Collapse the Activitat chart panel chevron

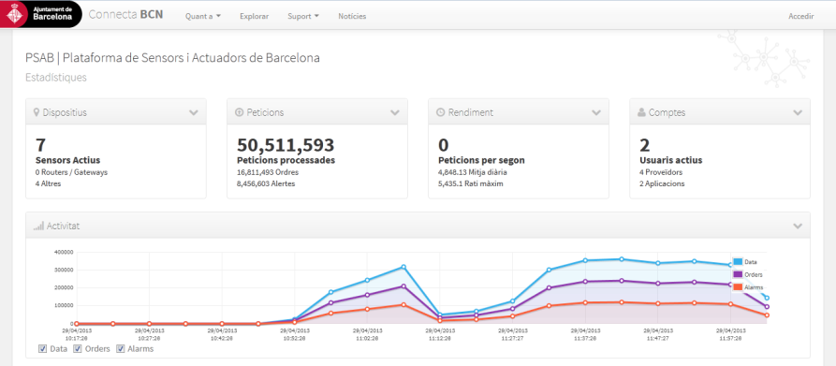pos(798,226)
